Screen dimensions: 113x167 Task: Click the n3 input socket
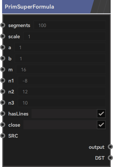[x=3, y=102]
